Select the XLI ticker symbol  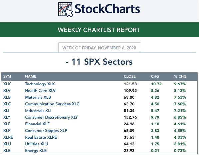[6, 111]
